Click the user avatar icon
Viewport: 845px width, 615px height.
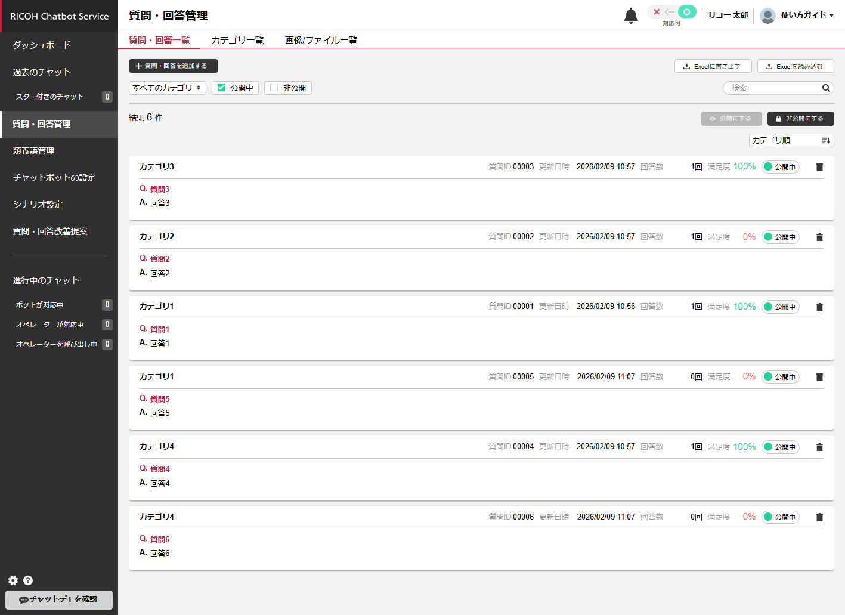coord(767,16)
